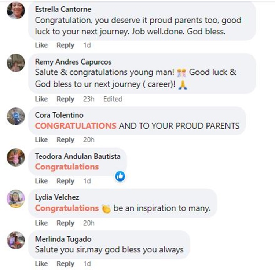Image resolution: width=275 pixels, height=270 pixels.
Task: Reply to Estrella Cantorne's comment
Action: coord(65,45)
